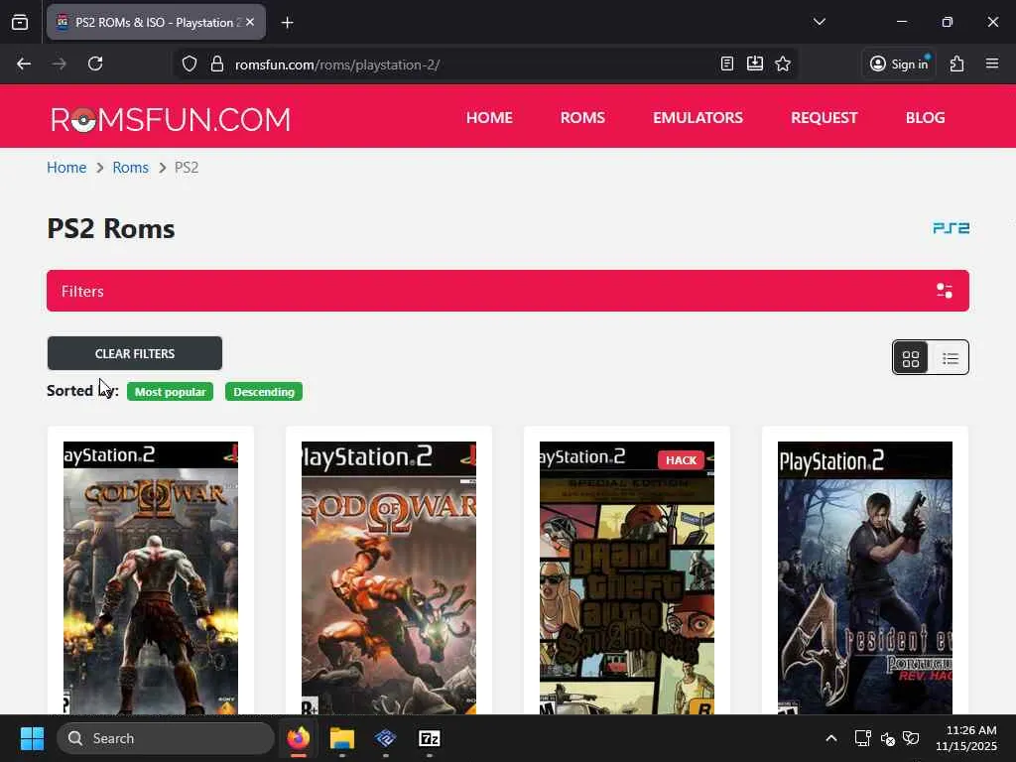1016x762 pixels.
Task: Open the ROMS menu item
Action: click(x=582, y=118)
